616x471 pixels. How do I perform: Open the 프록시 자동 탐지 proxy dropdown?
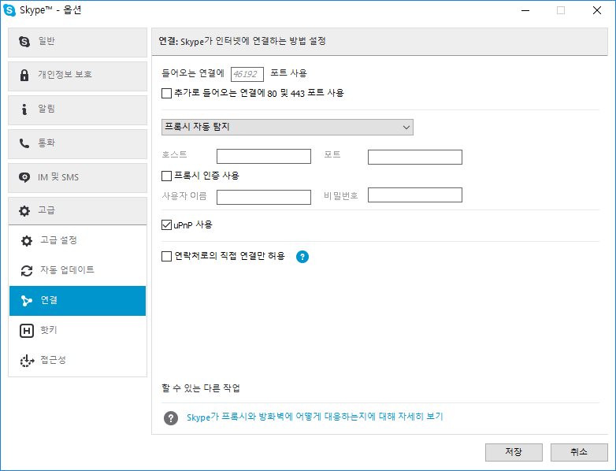point(288,128)
